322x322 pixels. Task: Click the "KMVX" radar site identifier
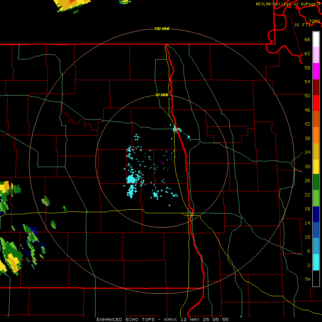pos(170,319)
